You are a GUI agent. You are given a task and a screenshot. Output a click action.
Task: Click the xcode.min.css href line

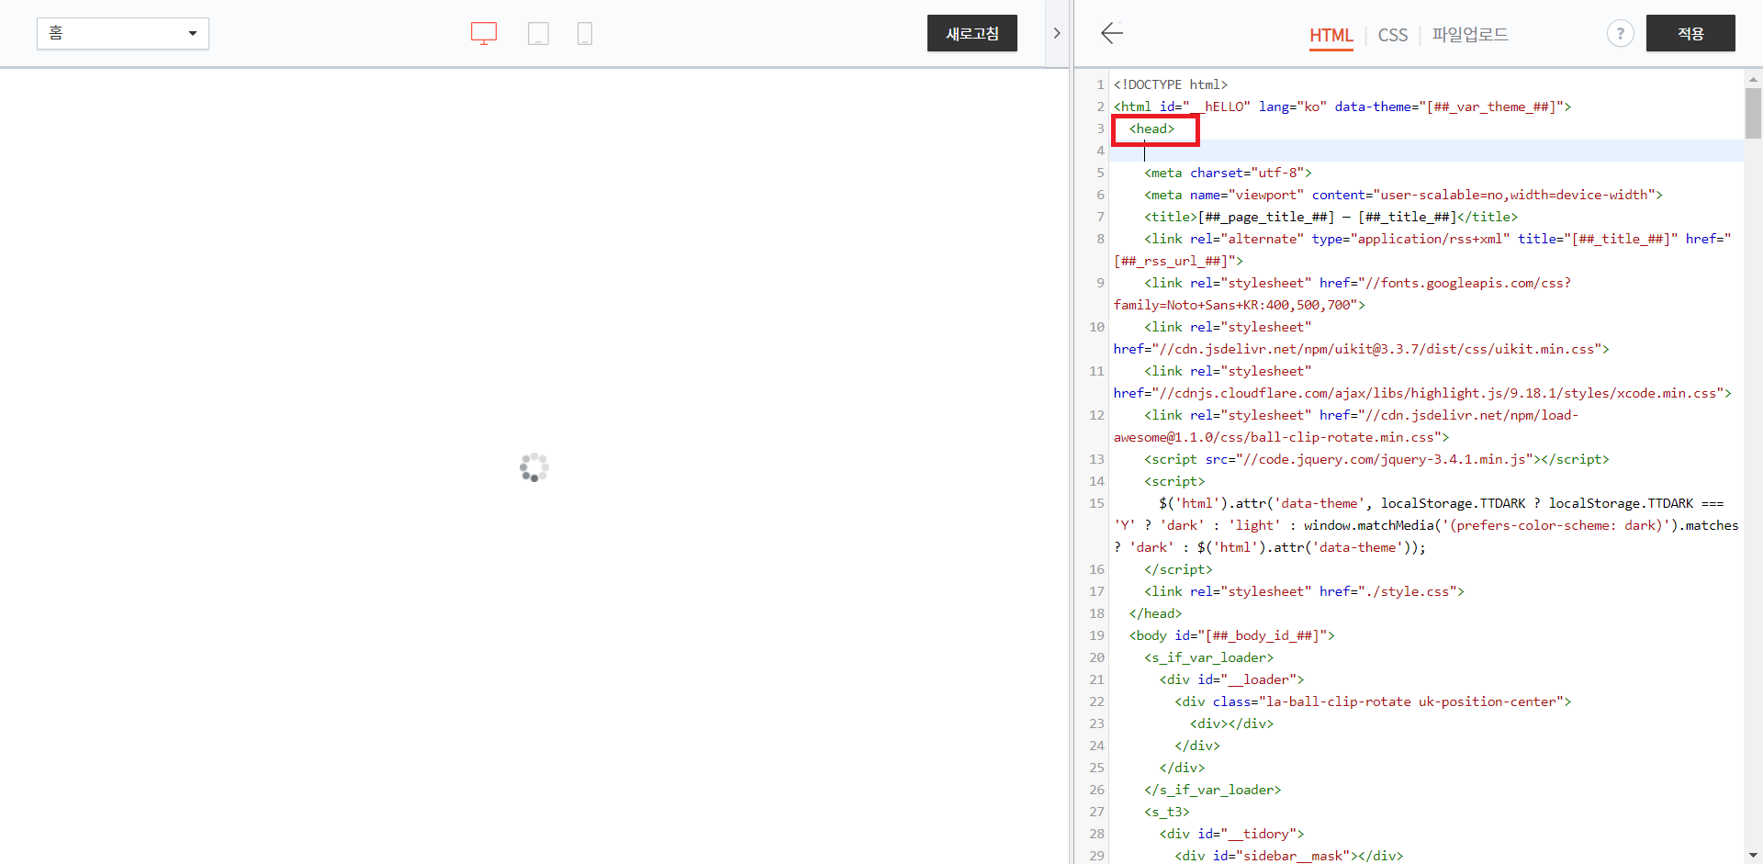[1422, 393]
